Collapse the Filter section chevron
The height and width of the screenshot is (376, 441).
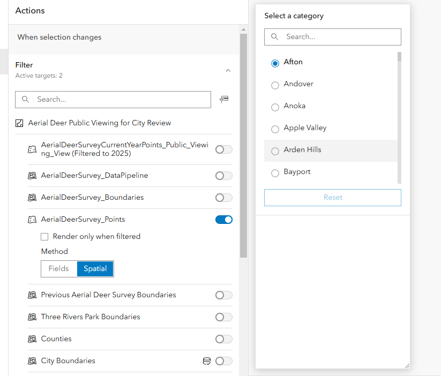(x=228, y=71)
